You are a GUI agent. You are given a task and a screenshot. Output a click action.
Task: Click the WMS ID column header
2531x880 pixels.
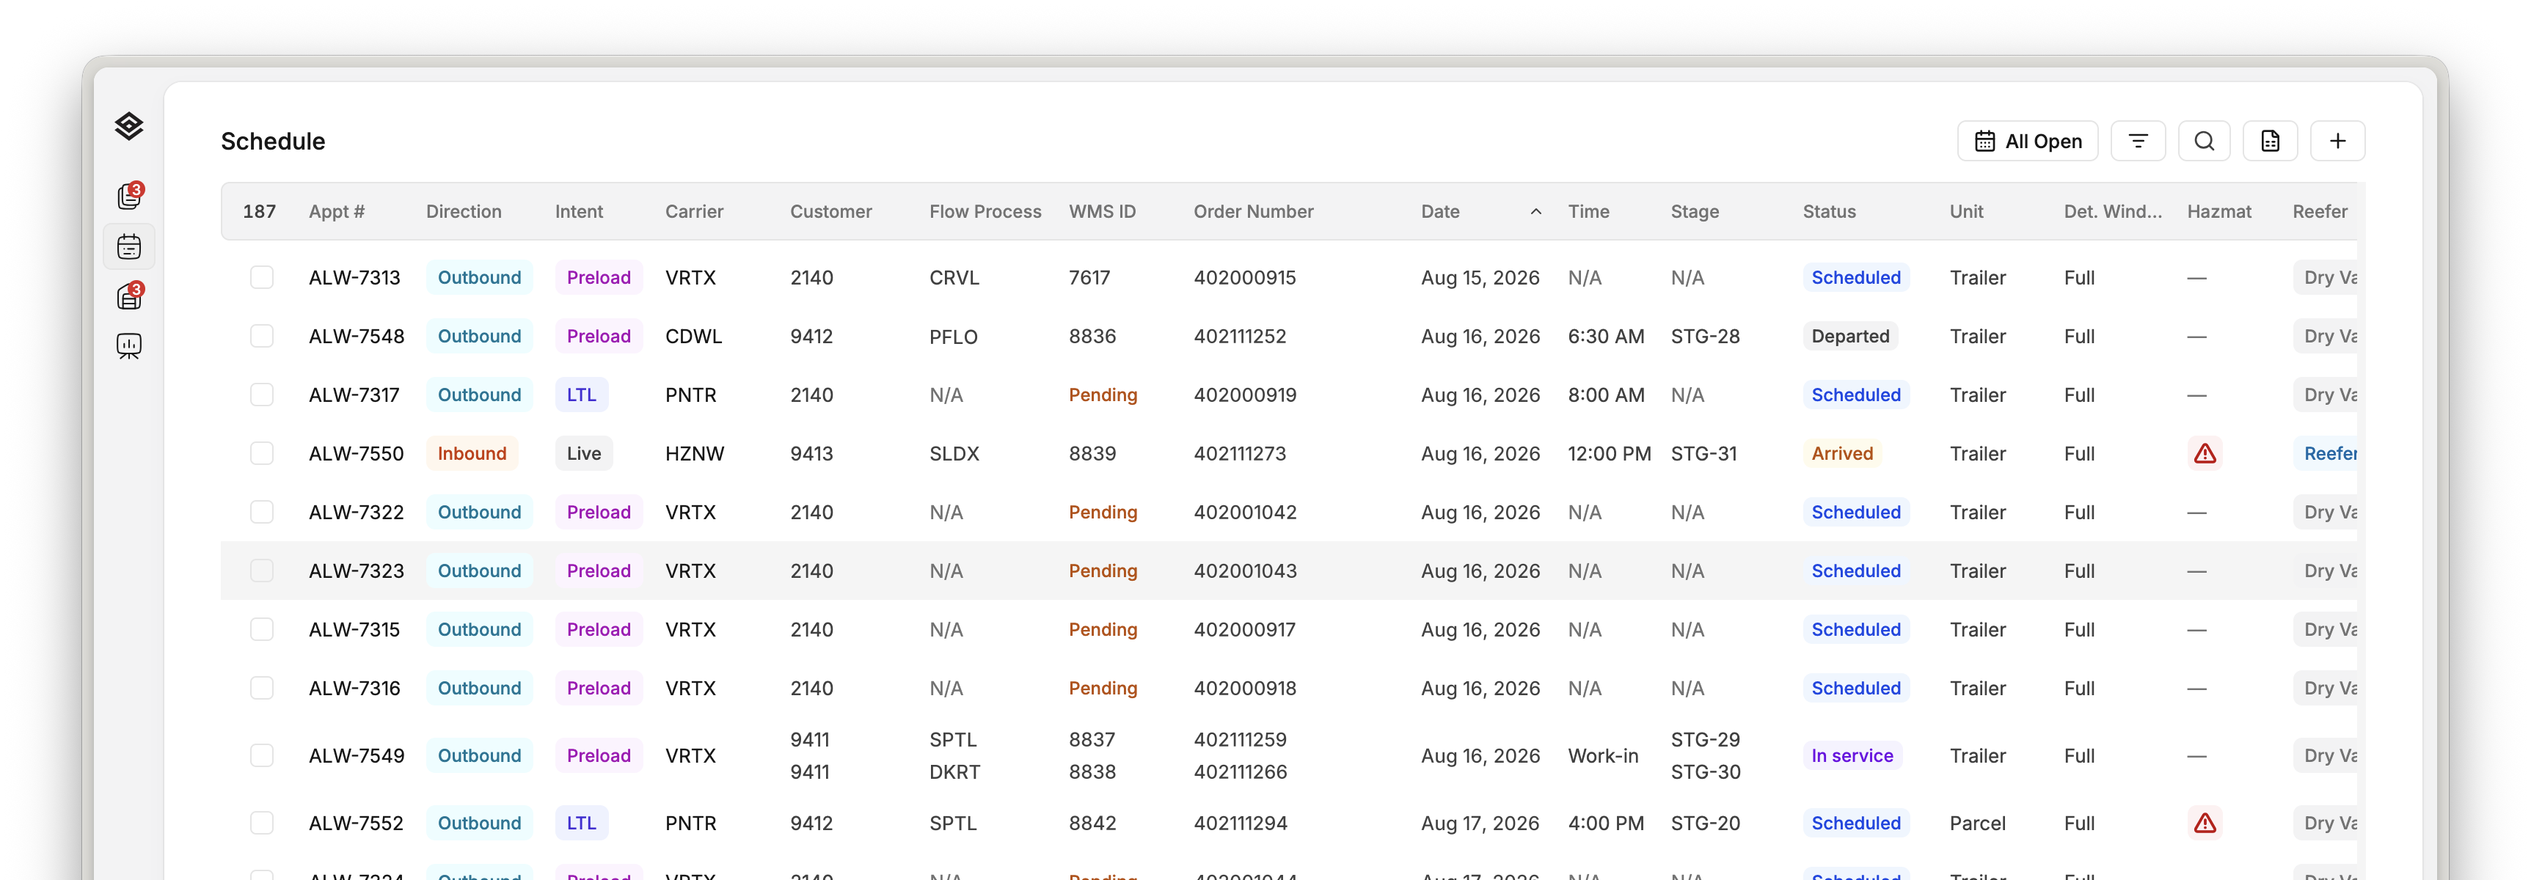(1101, 211)
